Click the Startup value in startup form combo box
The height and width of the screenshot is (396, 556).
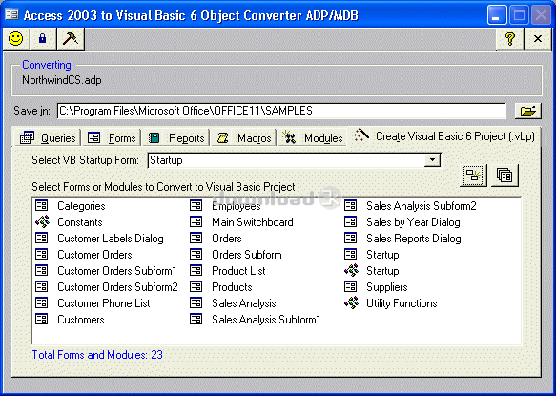click(166, 160)
